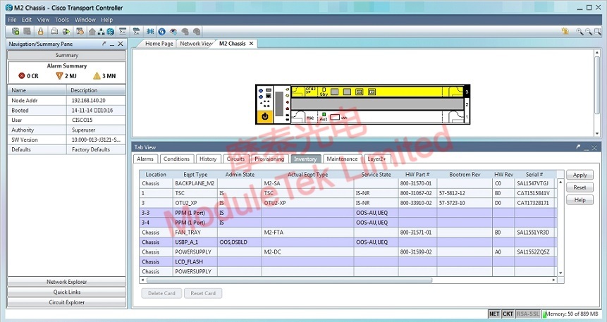
Task: Click the minor alarm 3 MN icon
Action: (97, 76)
